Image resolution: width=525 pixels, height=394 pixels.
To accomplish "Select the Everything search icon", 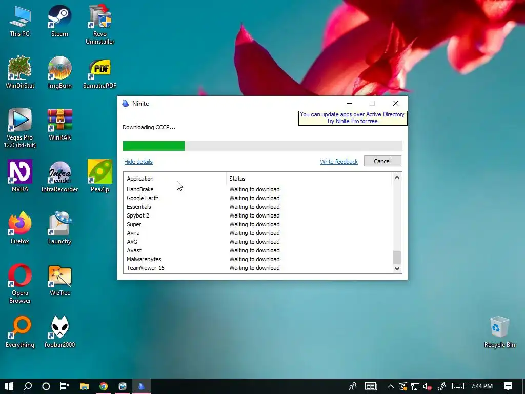I will tap(20, 332).
